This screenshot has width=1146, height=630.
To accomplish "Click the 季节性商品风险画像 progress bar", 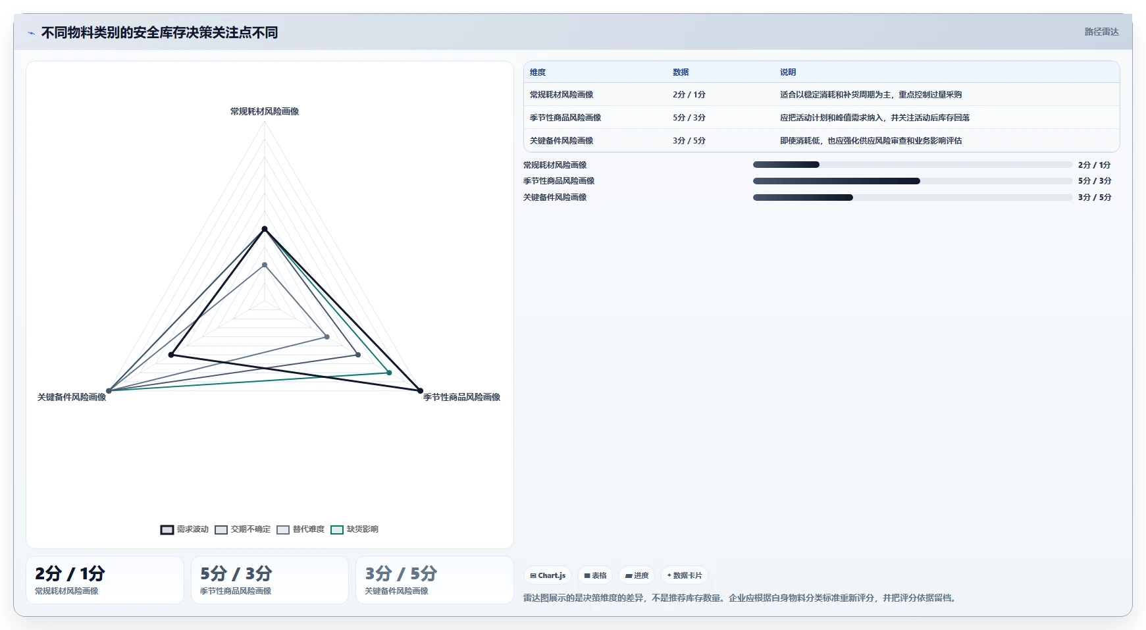I will [913, 181].
